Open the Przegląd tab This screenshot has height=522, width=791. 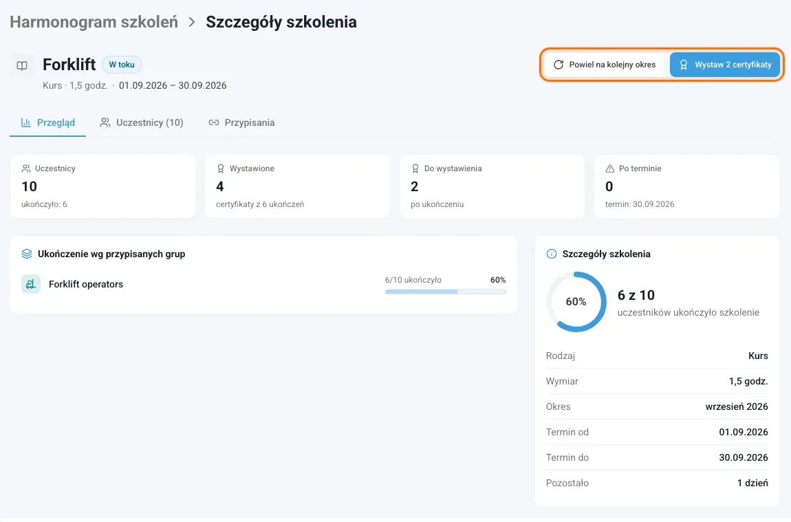[x=48, y=122]
